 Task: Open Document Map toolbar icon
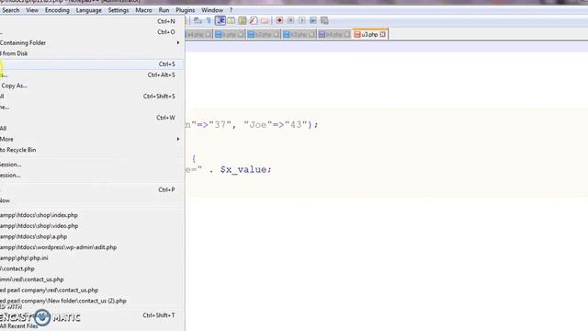coord(243,20)
